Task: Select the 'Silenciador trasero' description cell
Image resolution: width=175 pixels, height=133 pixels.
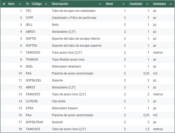Action: pyautogui.click(x=65, y=108)
